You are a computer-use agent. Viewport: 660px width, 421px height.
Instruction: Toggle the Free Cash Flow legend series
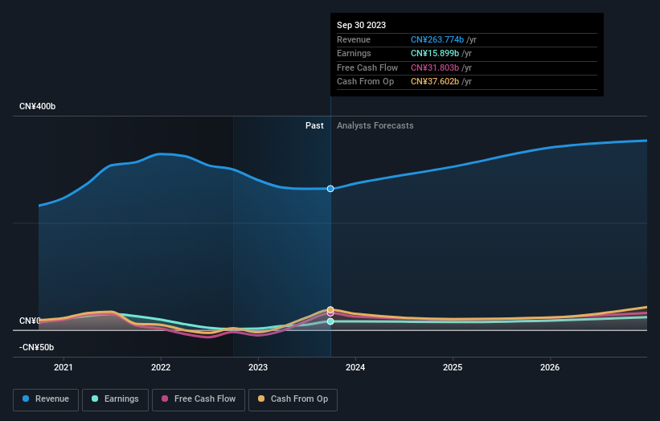[199, 399]
